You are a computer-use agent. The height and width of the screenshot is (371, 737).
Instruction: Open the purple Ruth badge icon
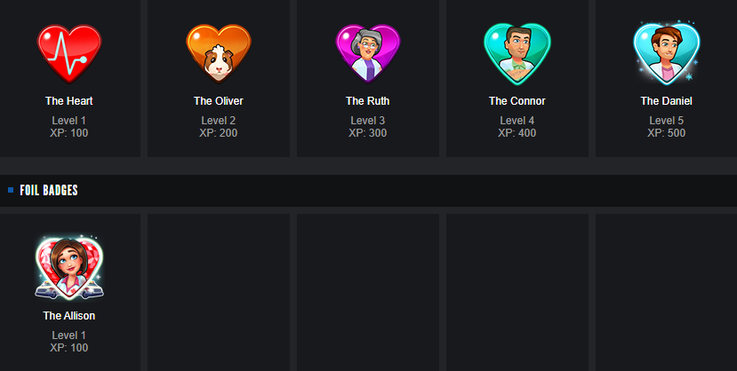[x=367, y=53]
